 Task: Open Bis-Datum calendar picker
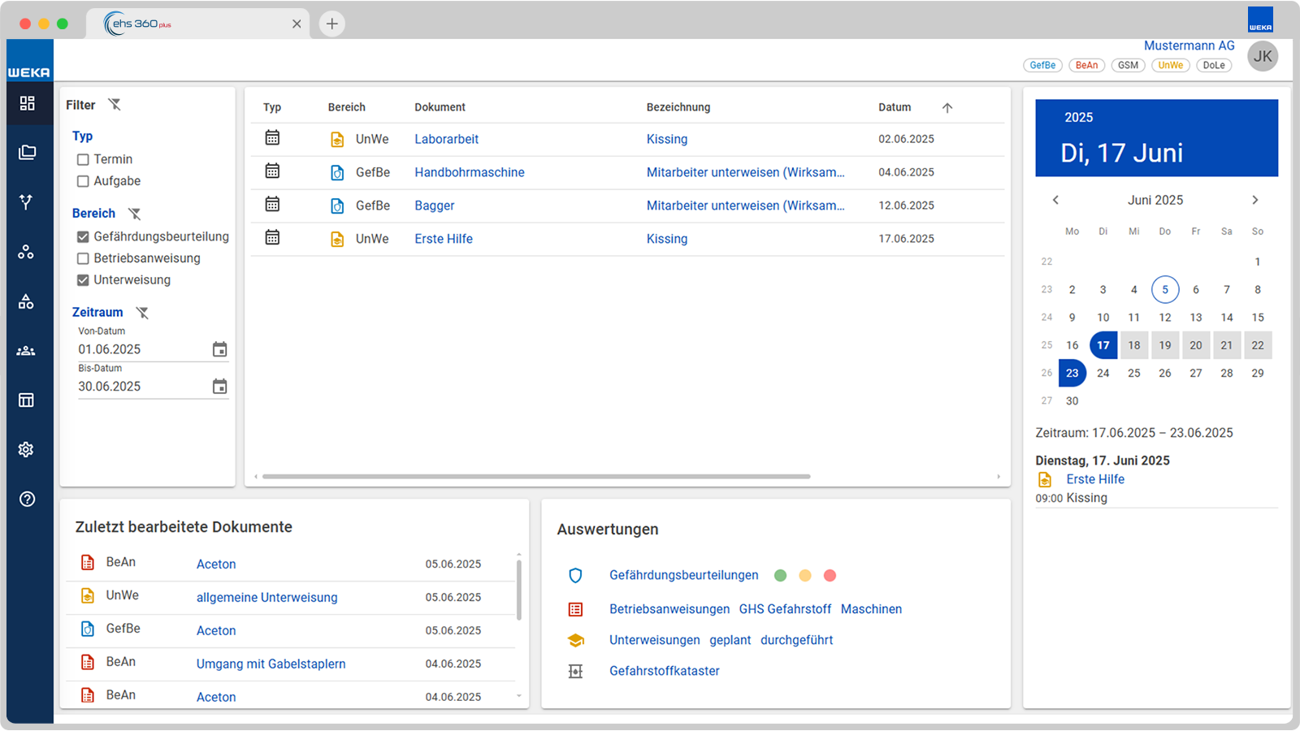click(219, 387)
